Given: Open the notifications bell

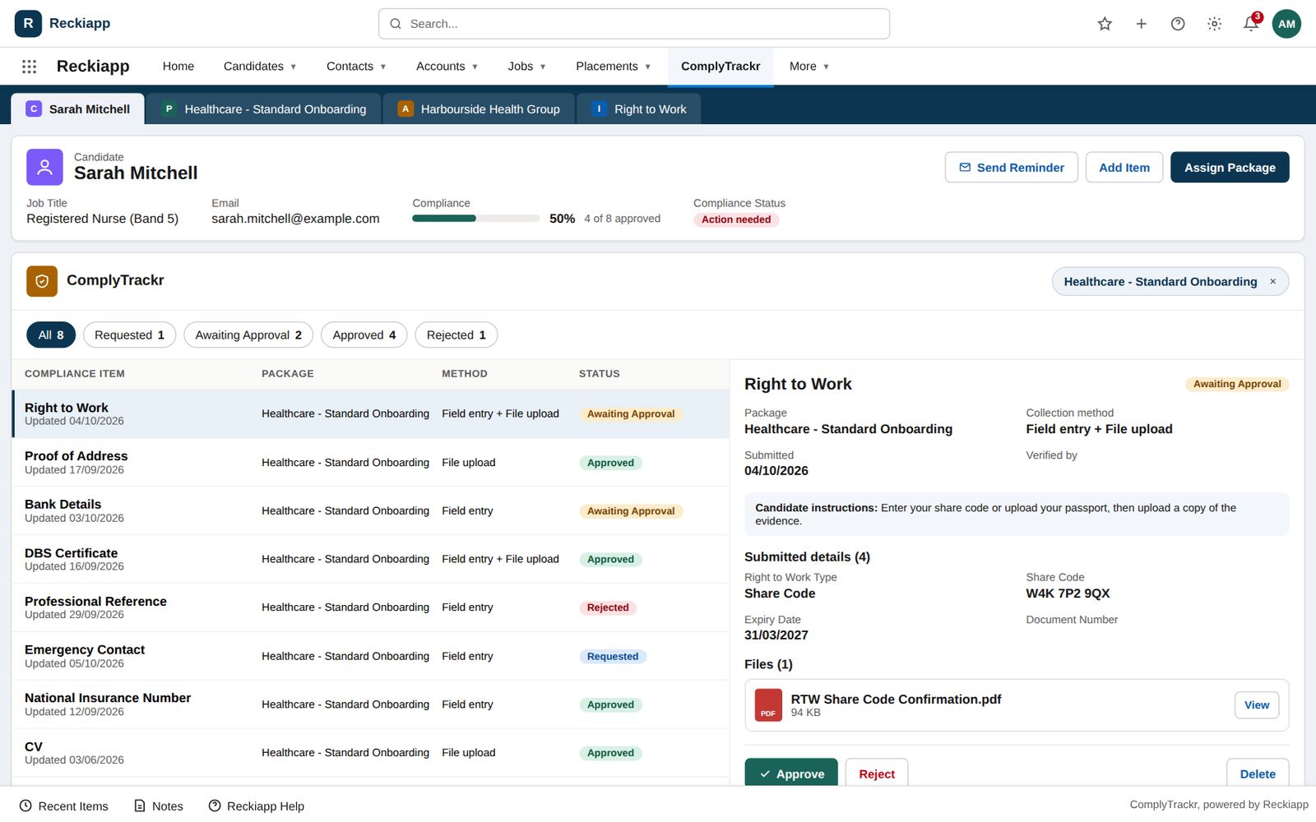Looking at the screenshot, I should tap(1251, 24).
